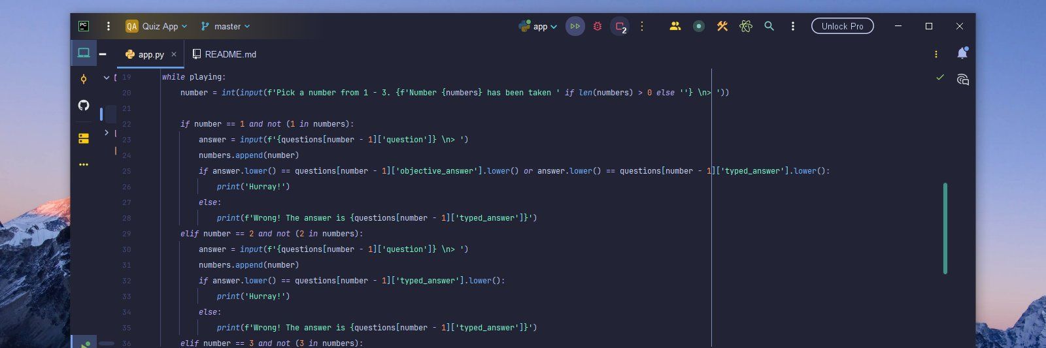1046x348 pixels.
Task: Open the GitHub tool window icon
Action: [84, 105]
